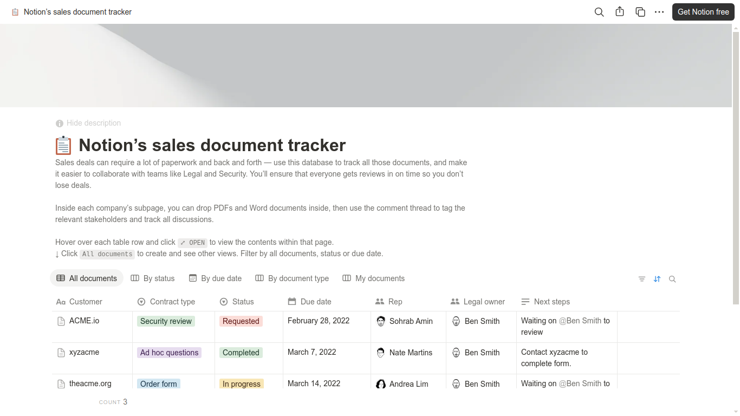This screenshot has width=740, height=416.
Task: Click the Status column header
Action: click(249, 302)
